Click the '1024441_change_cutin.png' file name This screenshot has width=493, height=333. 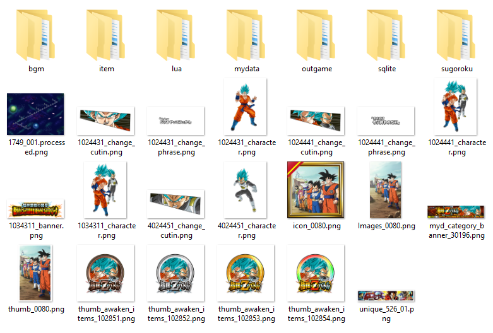(317, 148)
